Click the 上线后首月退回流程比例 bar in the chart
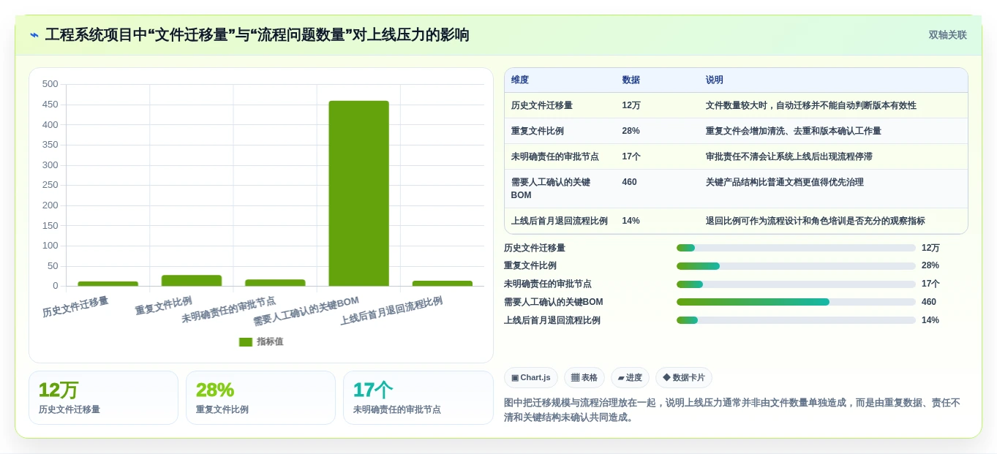The image size is (997, 454). (442, 283)
